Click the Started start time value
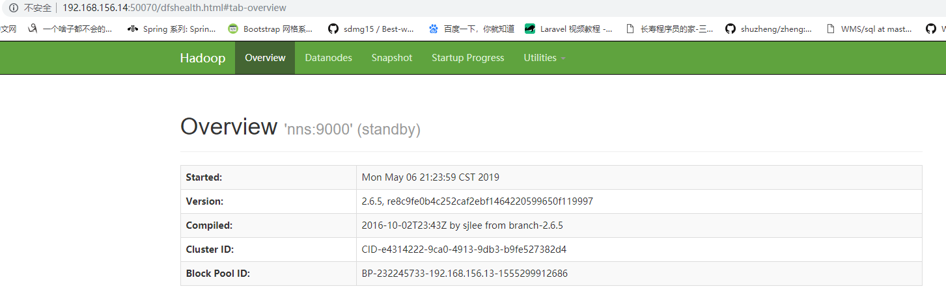Image resolution: width=946 pixels, height=295 pixels. point(430,177)
